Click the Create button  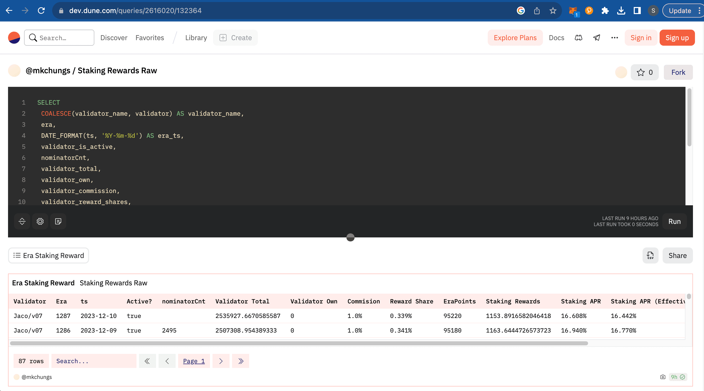[235, 38]
